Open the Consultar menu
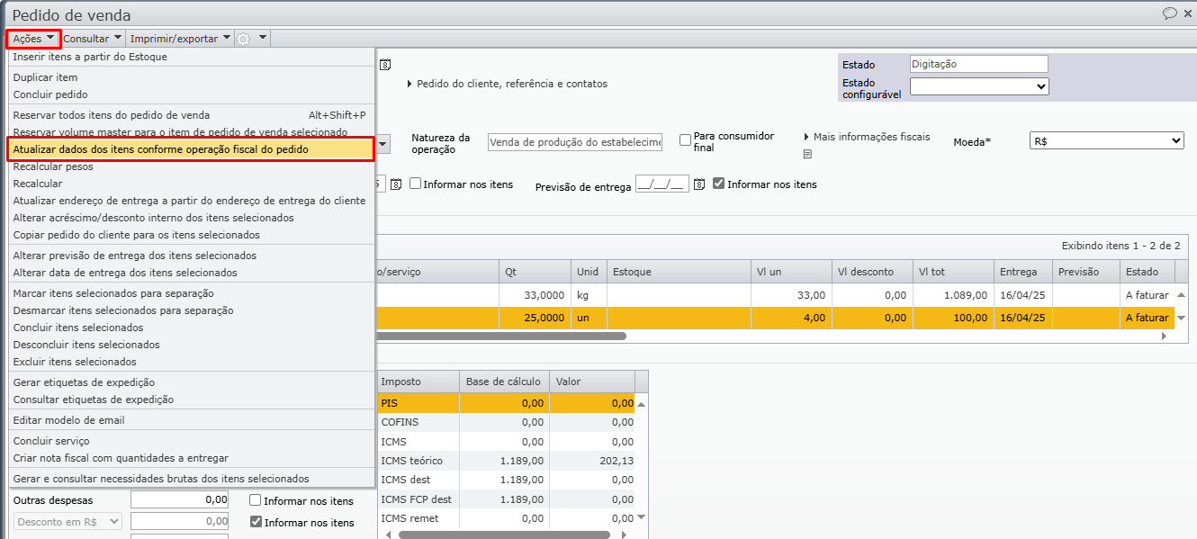This screenshot has height=539, width=1197. click(x=92, y=39)
